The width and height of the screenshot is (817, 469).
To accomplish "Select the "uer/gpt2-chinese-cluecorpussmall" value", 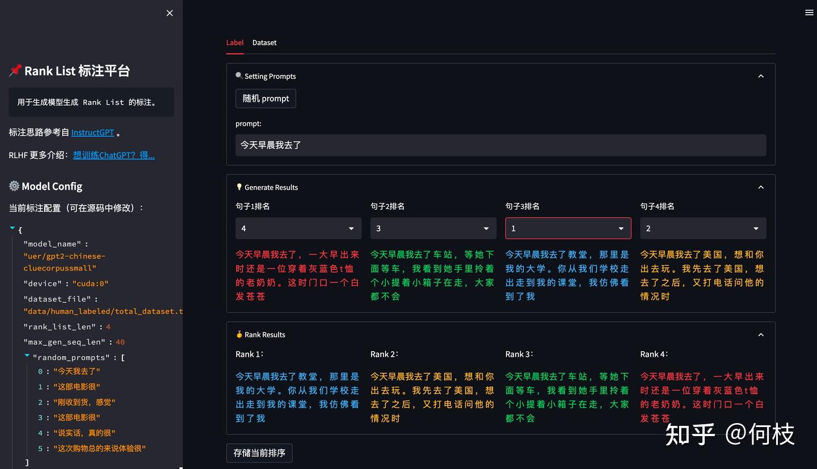I will pos(64,262).
